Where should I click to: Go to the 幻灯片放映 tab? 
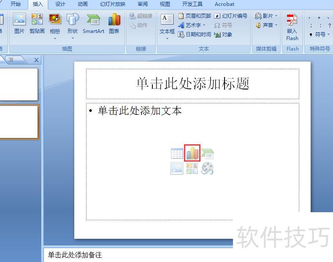(x=113, y=4)
